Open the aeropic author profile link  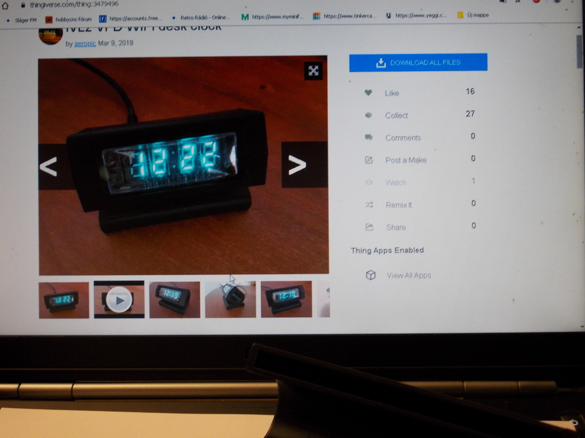[x=85, y=43]
